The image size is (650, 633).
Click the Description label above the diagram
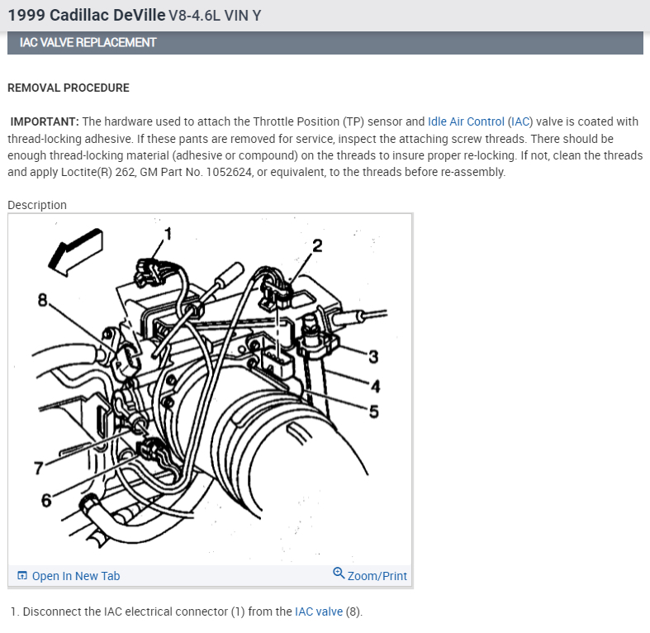37,205
